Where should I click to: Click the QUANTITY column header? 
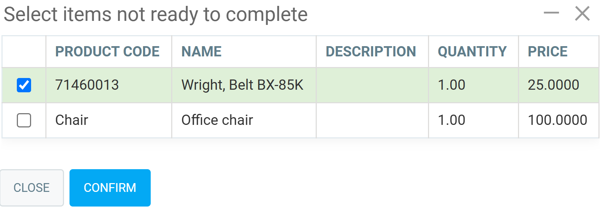pos(472,52)
